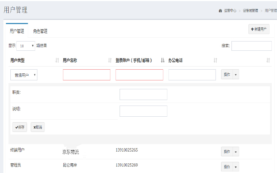The image size is (277, 173).
Task: Select the 用户管理 tab
Action: point(17,31)
